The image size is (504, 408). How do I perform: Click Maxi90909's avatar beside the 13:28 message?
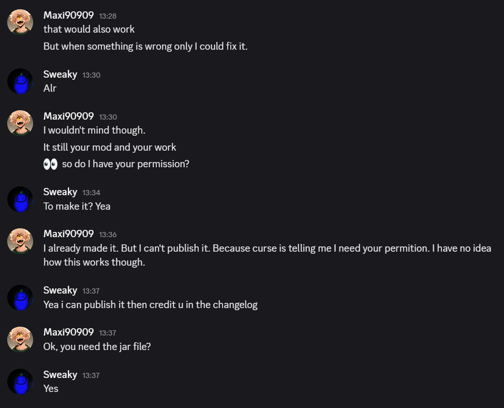pos(20,22)
